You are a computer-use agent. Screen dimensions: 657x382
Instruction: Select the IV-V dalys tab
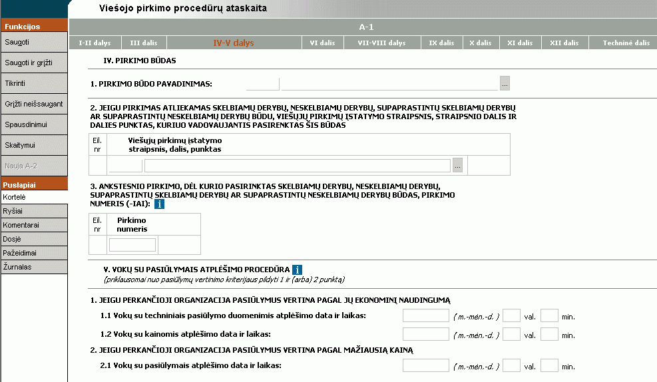pyautogui.click(x=234, y=43)
